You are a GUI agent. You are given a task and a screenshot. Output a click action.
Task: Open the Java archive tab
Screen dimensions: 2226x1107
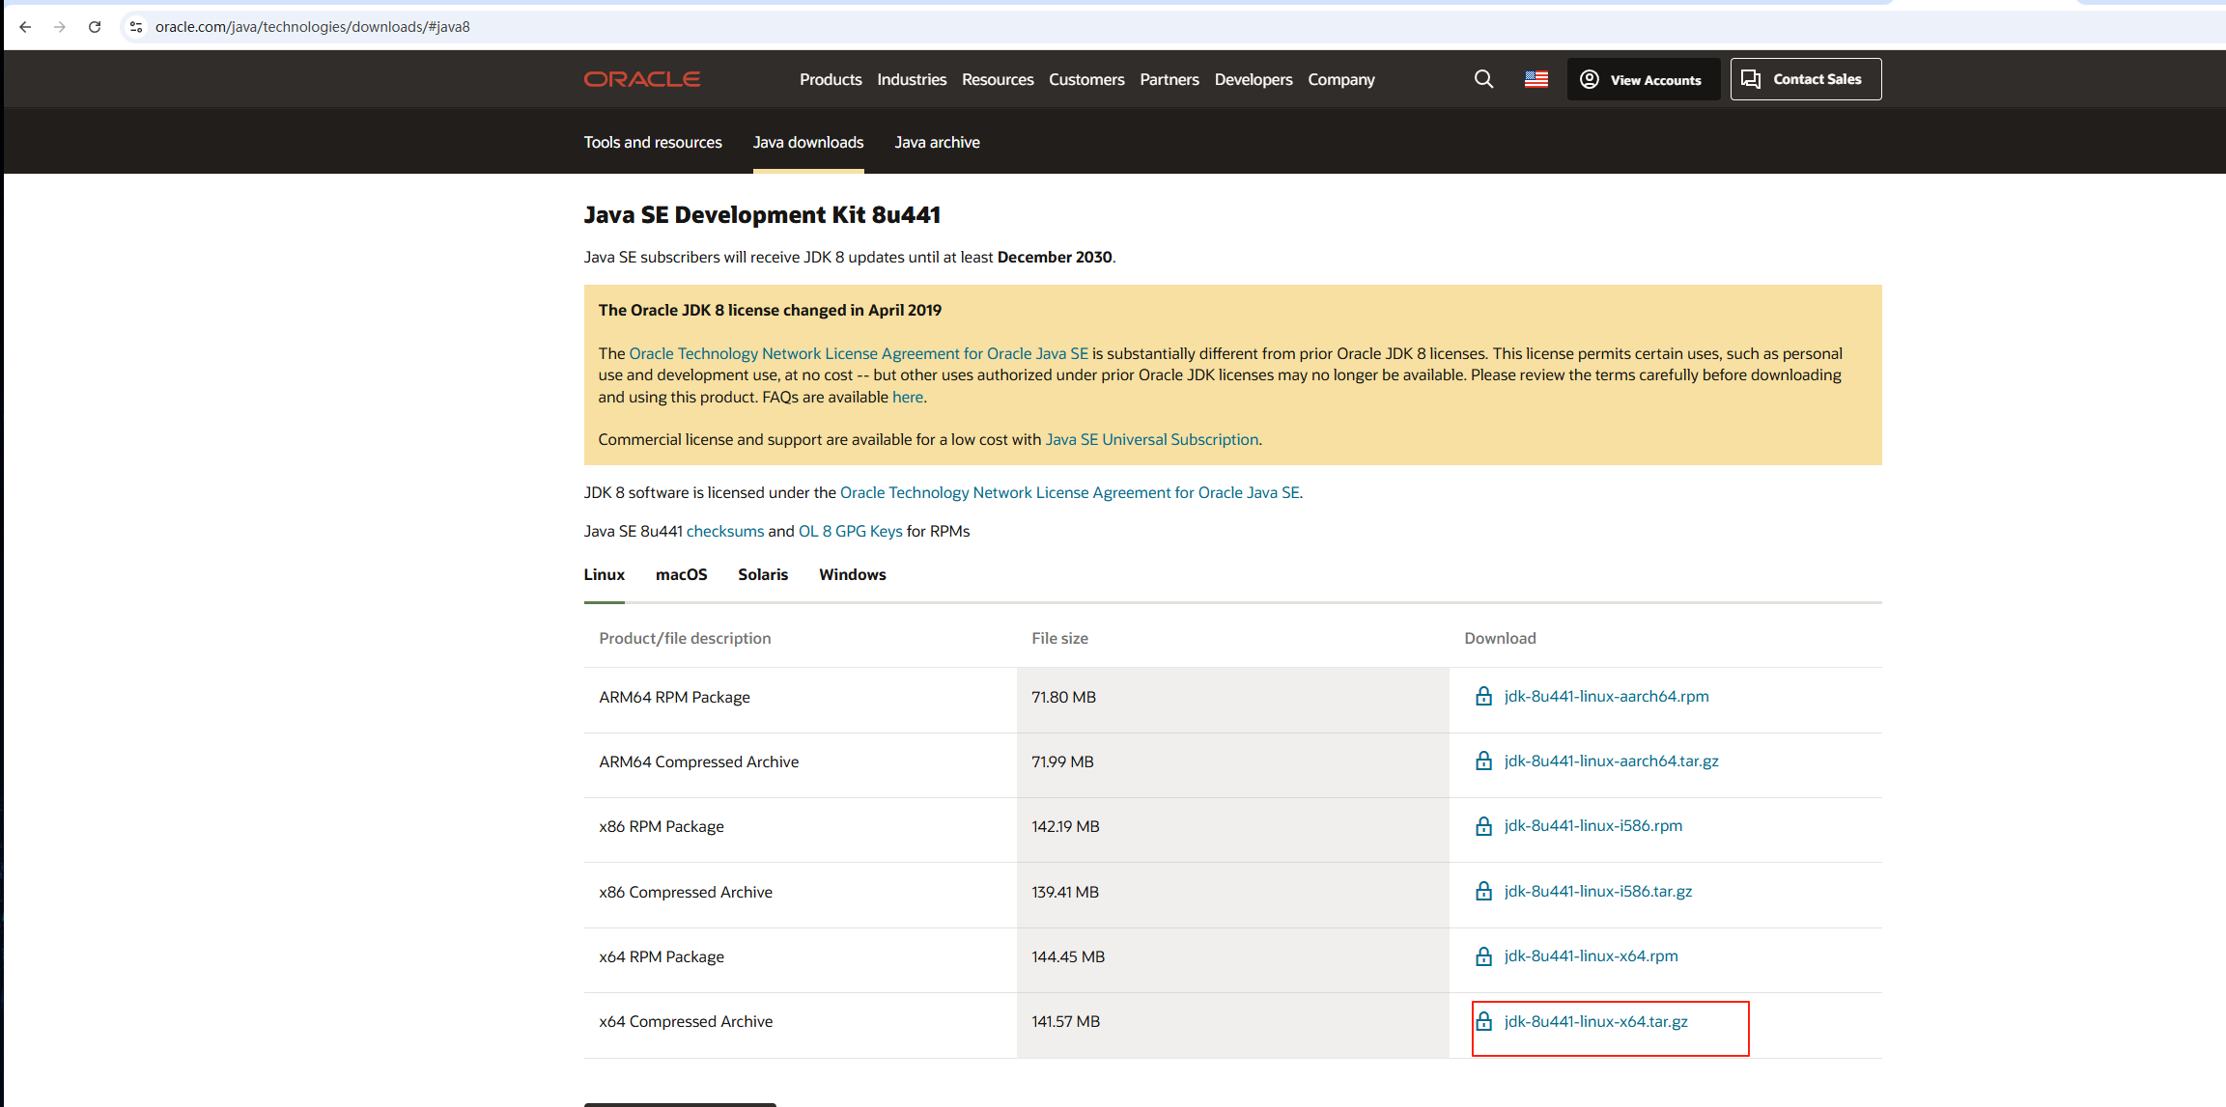click(936, 142)
